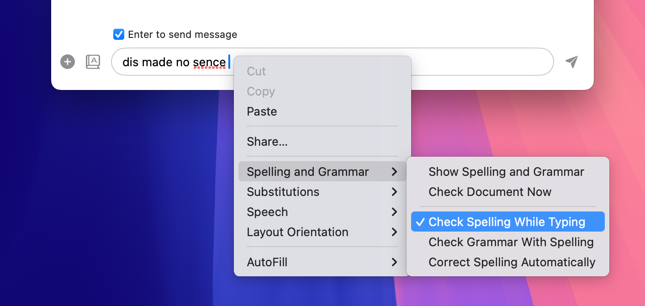
Task: Toggle Enter to send message checkbox
Action: [119, 34]
